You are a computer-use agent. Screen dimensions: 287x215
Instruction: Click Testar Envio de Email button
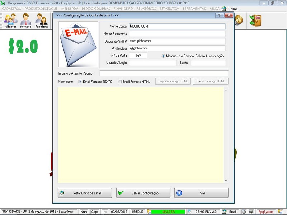coord(85,193)
